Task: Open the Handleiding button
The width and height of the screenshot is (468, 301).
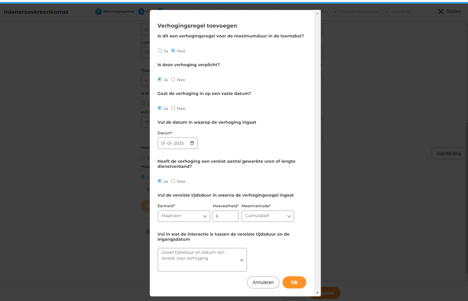Action: point(448,154)
